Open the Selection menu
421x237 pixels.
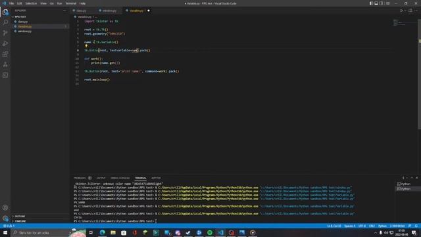[31, 3]
